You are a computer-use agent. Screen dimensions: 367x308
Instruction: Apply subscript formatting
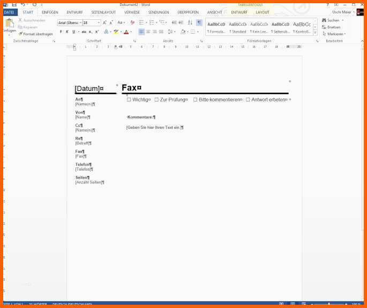pyautogui.click(x=91, y=32)
